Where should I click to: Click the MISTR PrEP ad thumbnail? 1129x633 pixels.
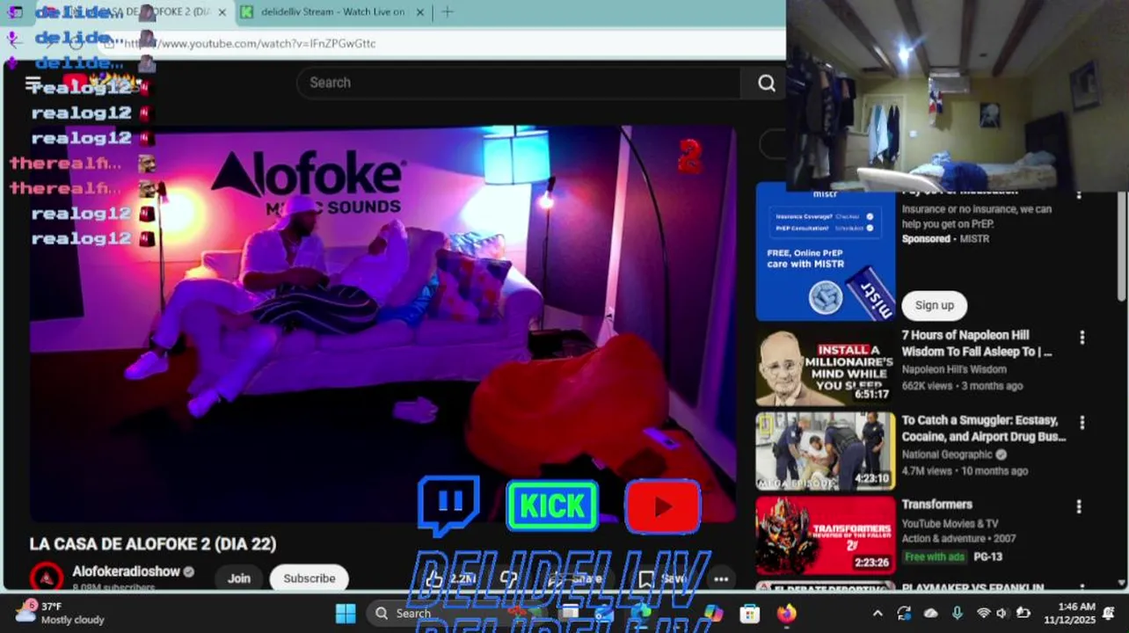(x=825, y=251)
